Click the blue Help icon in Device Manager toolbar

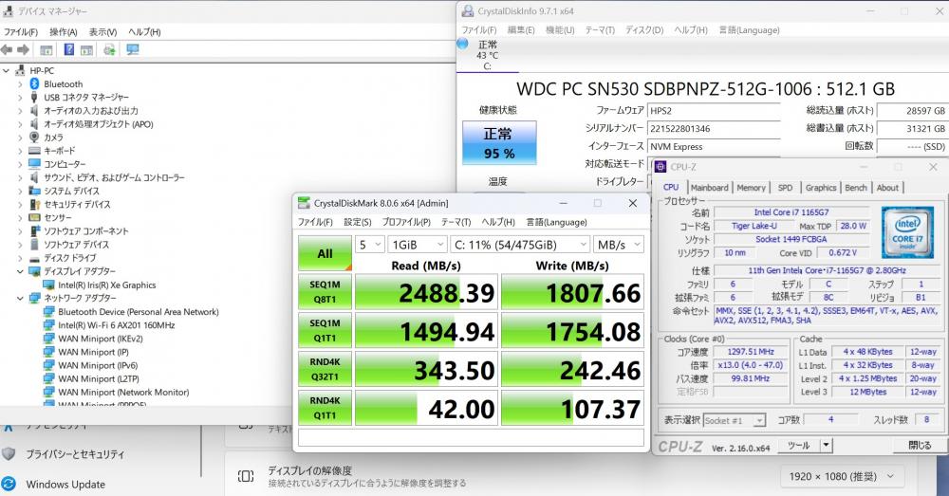[x=69, y=49]
